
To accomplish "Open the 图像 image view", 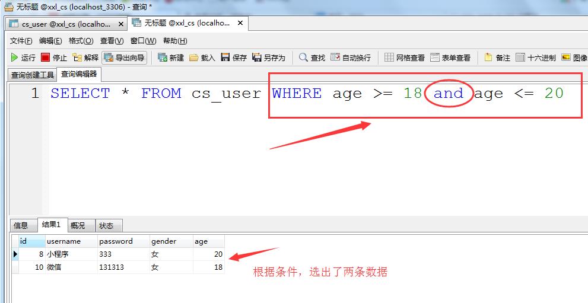I will [x=574, y=58].
